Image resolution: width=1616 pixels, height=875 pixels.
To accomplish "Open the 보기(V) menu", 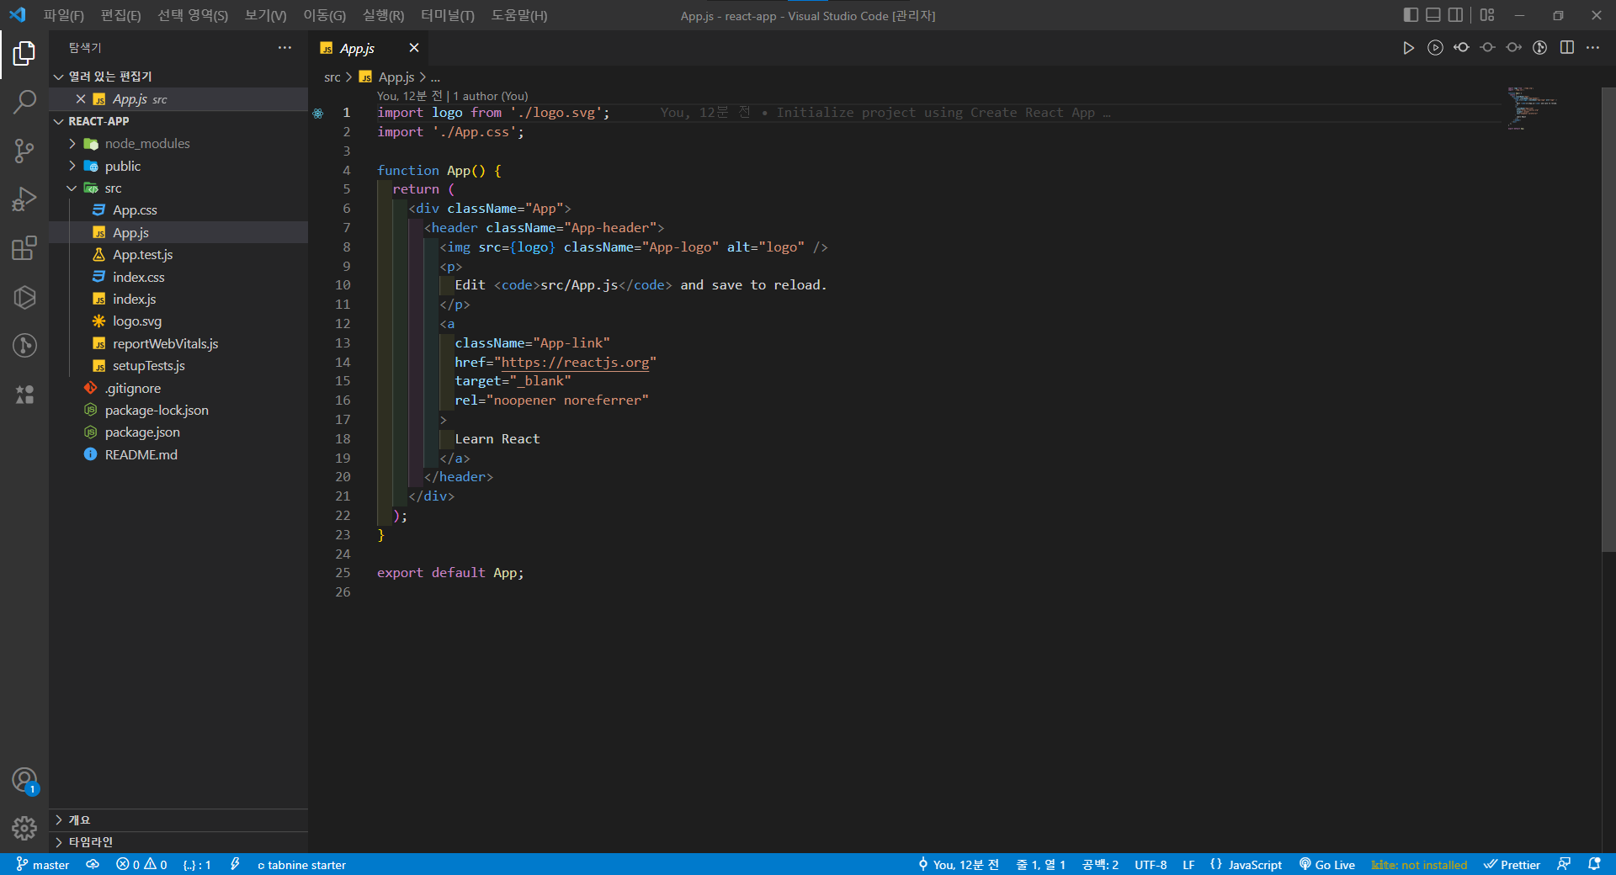I will coord(265,15).
